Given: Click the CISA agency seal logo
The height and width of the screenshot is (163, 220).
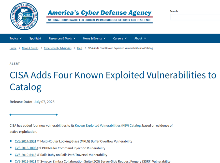Looking at the screenshot, I should (24, 16).
